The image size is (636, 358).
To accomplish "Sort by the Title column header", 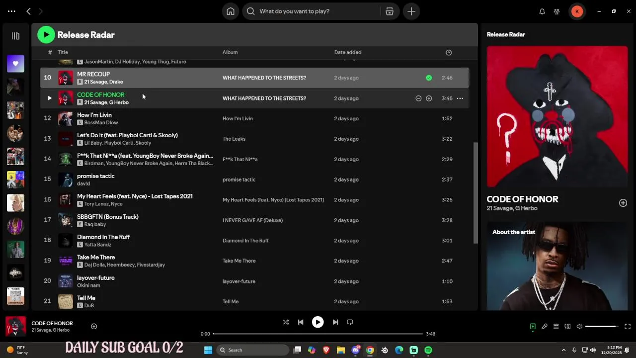I will (63, 52).
